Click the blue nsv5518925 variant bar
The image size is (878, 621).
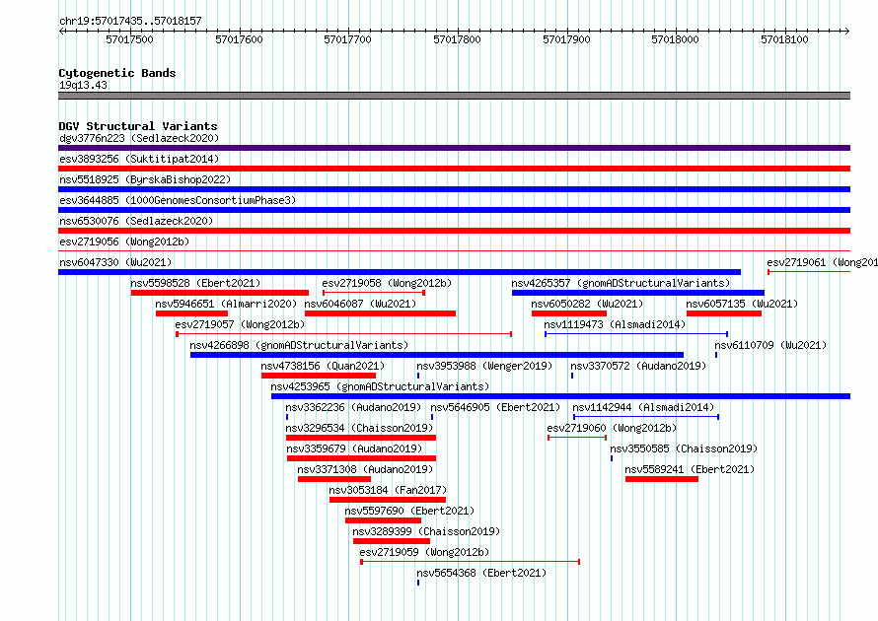point(454,189)
